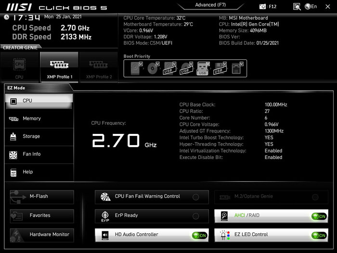Change language via the globe En icon

311,6
